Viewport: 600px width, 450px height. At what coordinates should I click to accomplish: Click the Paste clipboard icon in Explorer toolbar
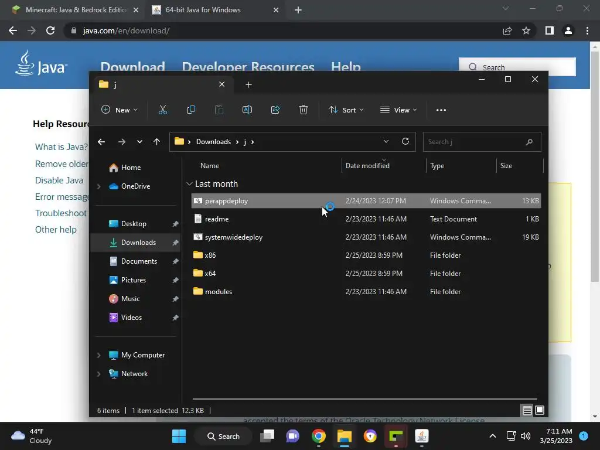click(x=219, y=110)
